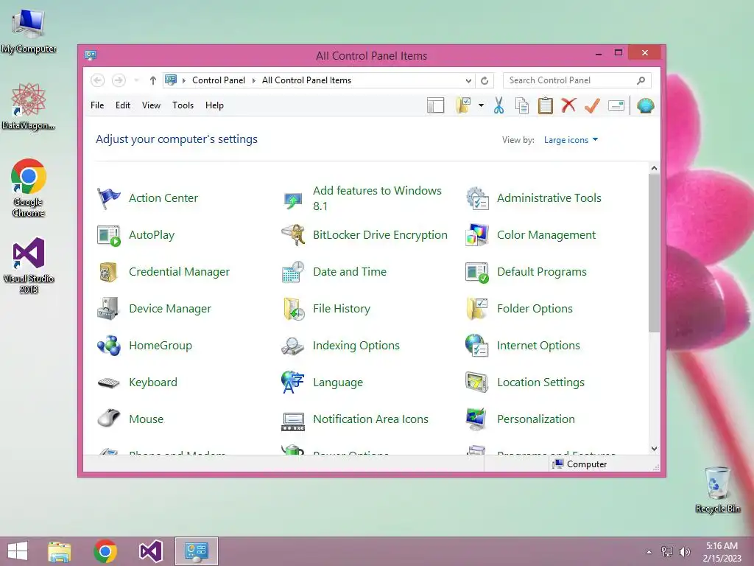Viewport: 754px width, 566px height.
Task: Open the Color Management icon
Action: 477,235
